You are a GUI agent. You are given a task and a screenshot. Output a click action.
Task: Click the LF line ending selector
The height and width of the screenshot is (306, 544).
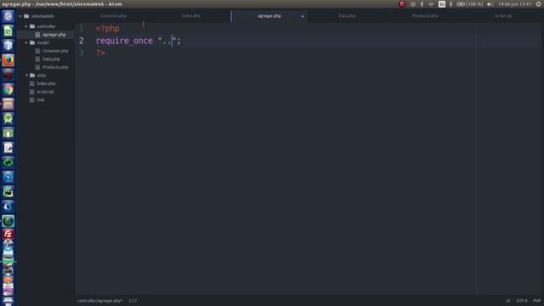click(x=508, y=301)
